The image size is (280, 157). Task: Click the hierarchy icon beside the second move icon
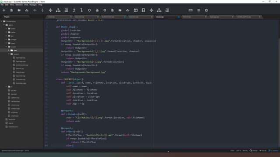(159, 10)
